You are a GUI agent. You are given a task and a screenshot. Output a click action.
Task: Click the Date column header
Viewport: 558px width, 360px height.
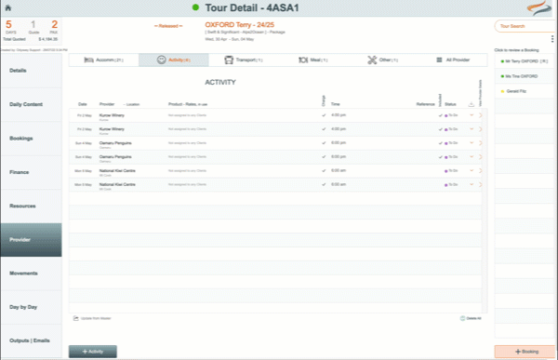point(83,104)
